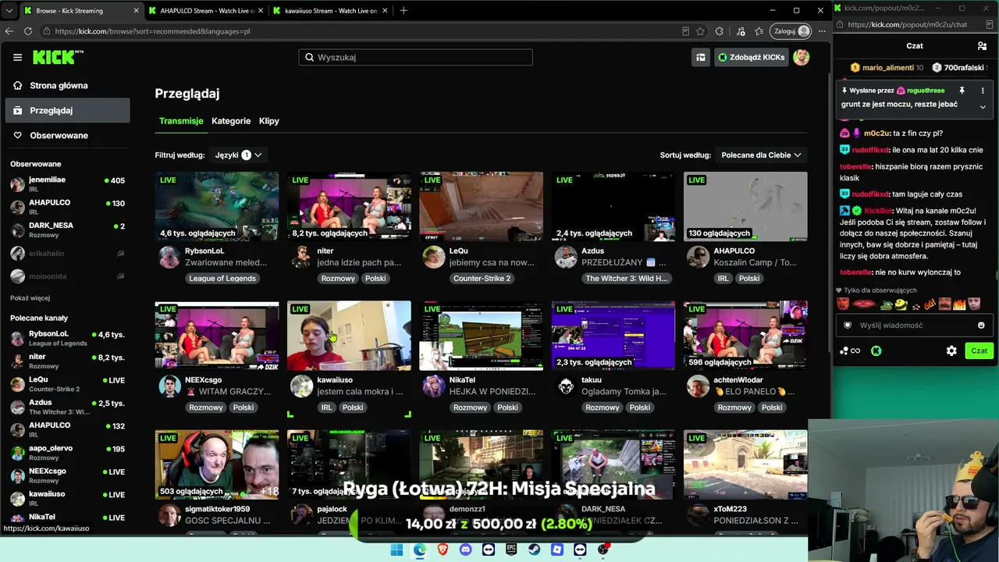Click the green Kick K icon below chat input

click(876, 351)
